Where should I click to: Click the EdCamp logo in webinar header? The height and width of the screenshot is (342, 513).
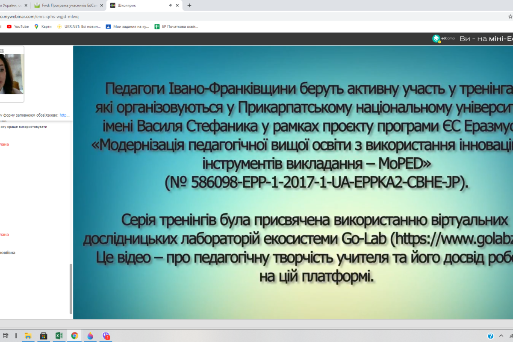pos(443,39)
